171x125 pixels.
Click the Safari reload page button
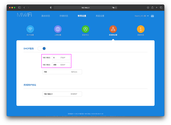(116, 8)
